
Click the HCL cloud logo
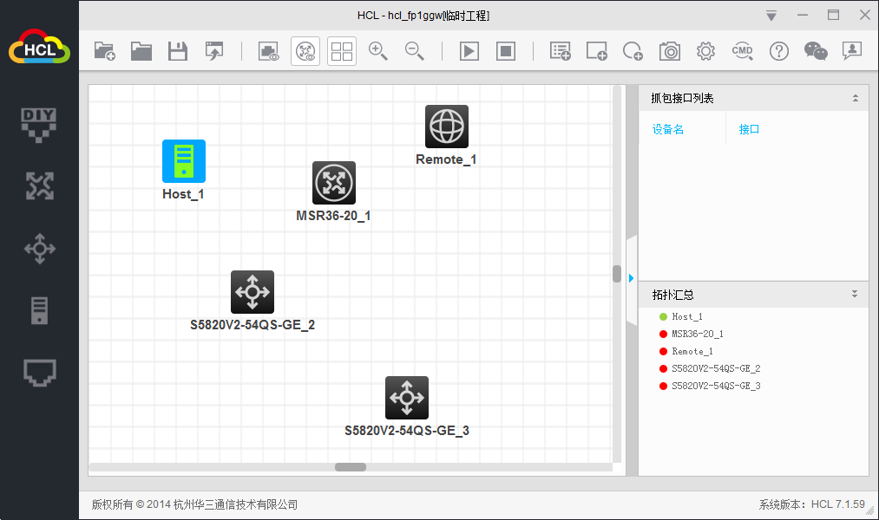[39, 47]
